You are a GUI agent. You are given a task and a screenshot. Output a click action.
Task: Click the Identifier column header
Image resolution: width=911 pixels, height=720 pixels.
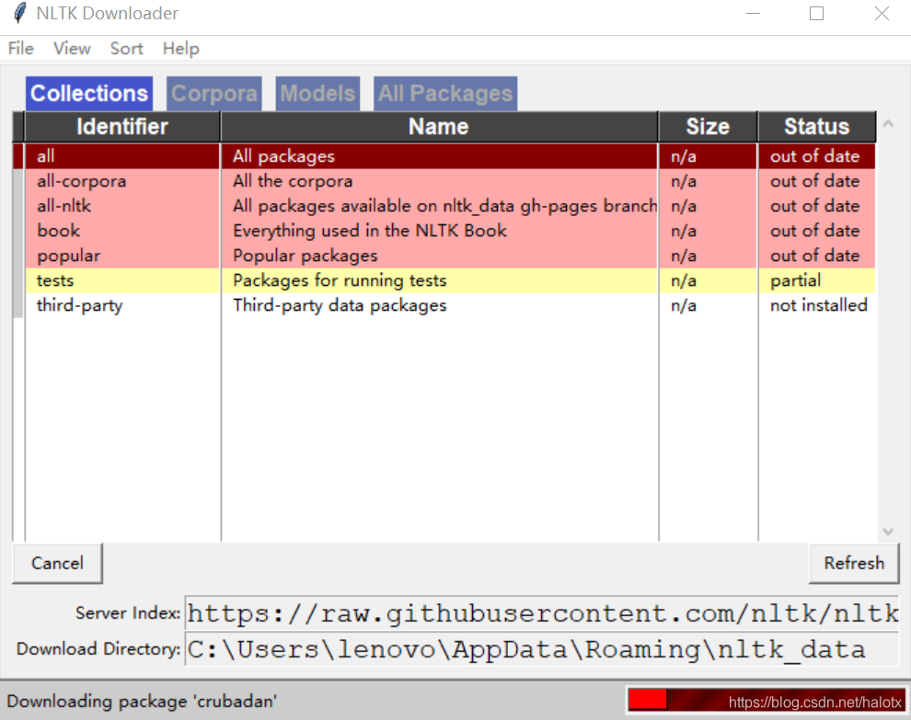click(x=122, y=127)
